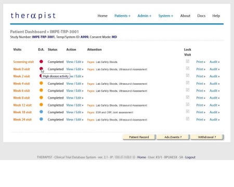The height and width of the screenshot is (187, 234).
Task: Click the Logout link in footer
Action: coord(190,157)
